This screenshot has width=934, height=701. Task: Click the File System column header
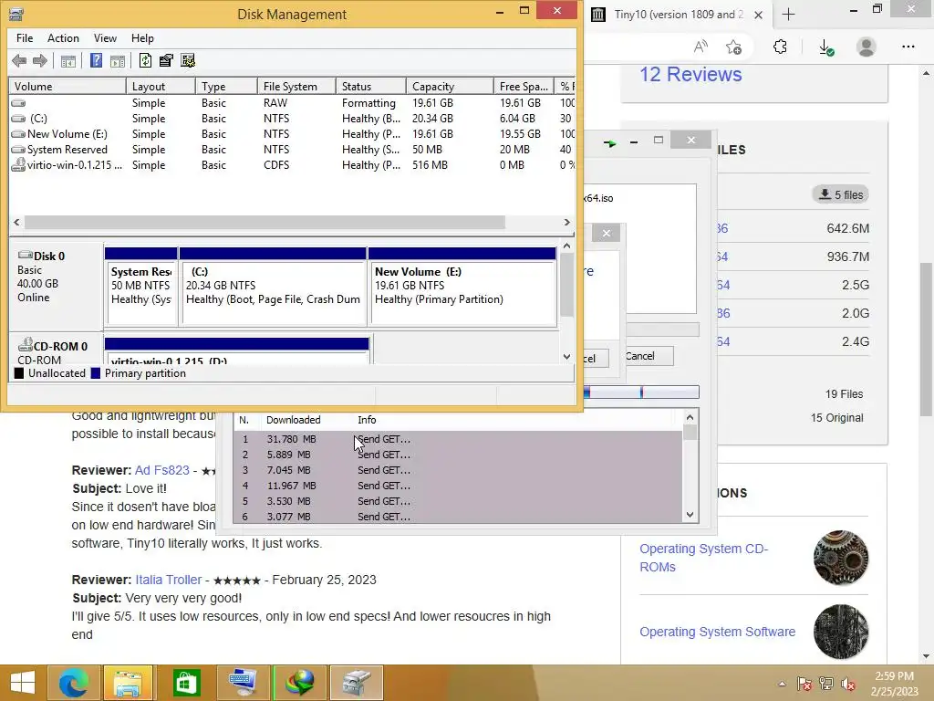click(x=296, y=87)
